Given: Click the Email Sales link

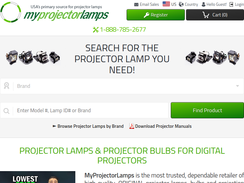Looking at the screenshot, I should (146, 5).
